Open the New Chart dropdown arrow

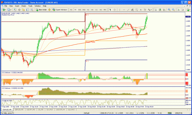[x=6, y=10]
